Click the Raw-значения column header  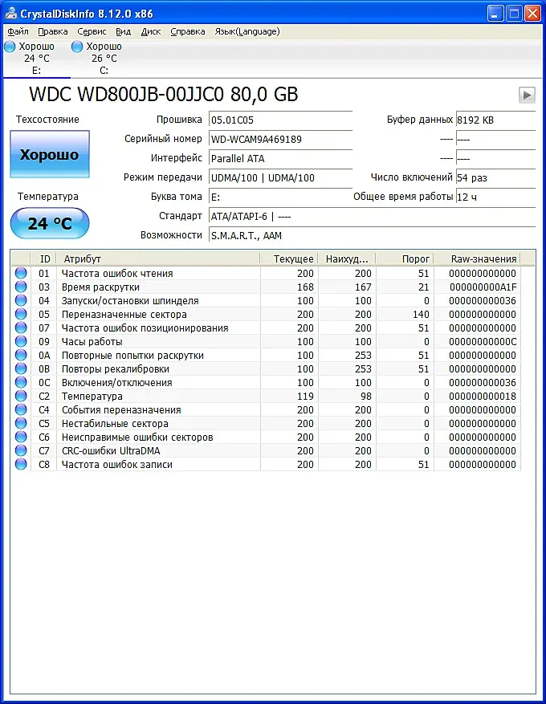tap(477, 258)
